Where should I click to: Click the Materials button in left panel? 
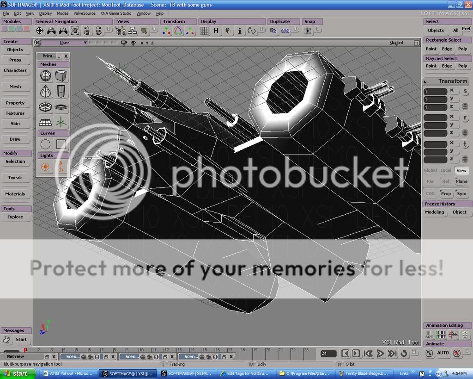coord(15,194)
